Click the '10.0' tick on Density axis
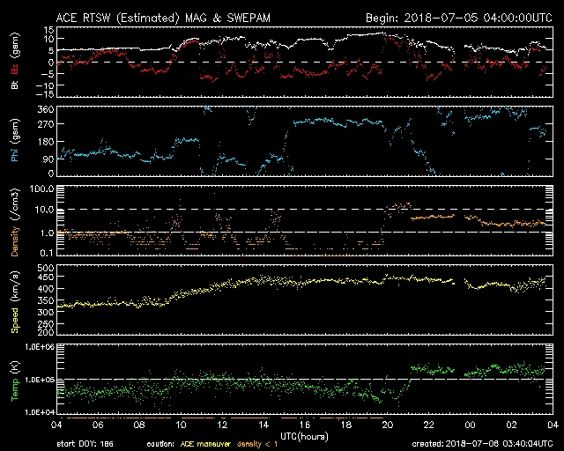 coord(44,210)
